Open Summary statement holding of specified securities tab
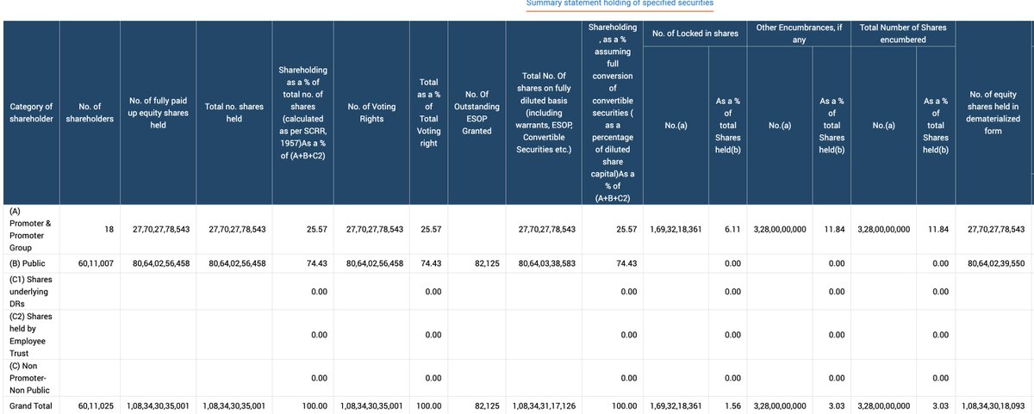The image size is (1034, 414). 620,3
